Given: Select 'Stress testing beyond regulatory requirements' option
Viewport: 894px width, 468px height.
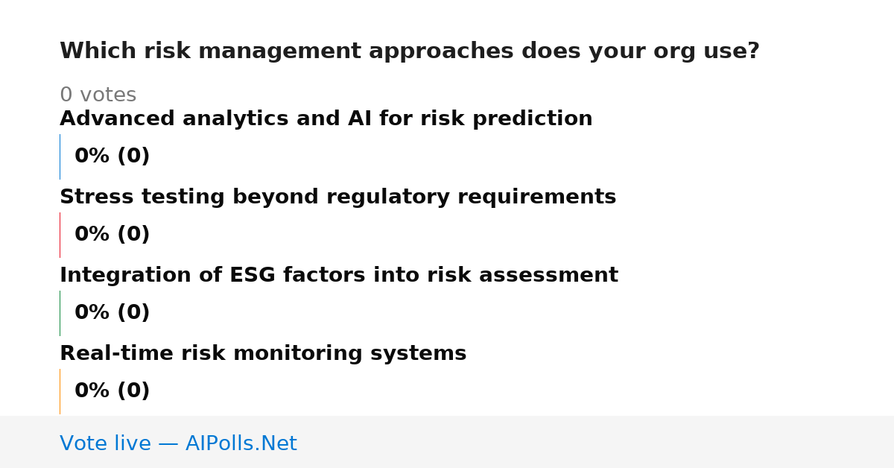Looking at the screenshot, I should (338, 197).
